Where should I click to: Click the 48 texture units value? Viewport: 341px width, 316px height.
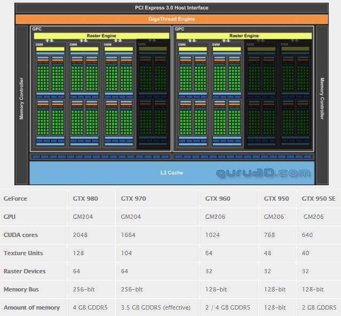[267, 253]
